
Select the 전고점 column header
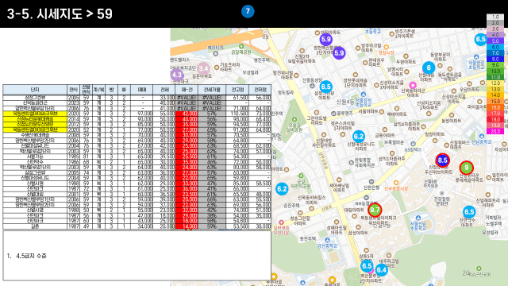(x=237, y=90)
